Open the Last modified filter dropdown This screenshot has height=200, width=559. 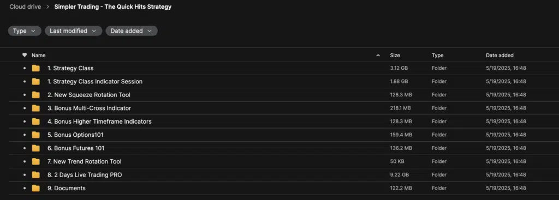click(74, 31)
